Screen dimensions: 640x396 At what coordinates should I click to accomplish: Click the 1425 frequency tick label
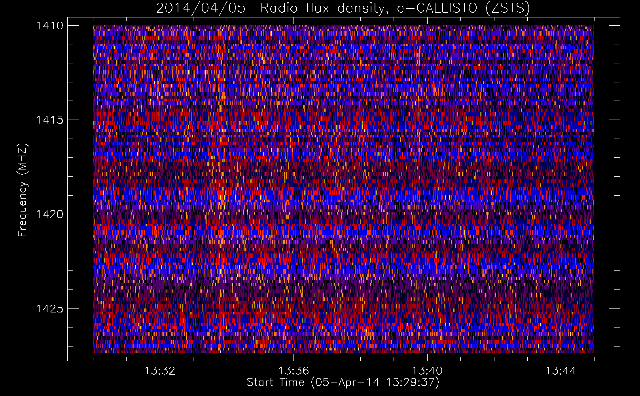pyautogui.click(x=49, y=308)
